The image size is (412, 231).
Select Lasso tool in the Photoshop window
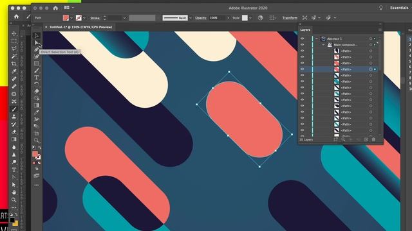click(x=14, y=49)
